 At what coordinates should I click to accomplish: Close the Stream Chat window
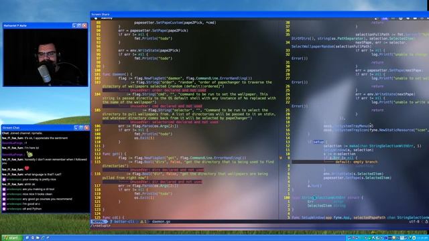(x=86, y=128)
